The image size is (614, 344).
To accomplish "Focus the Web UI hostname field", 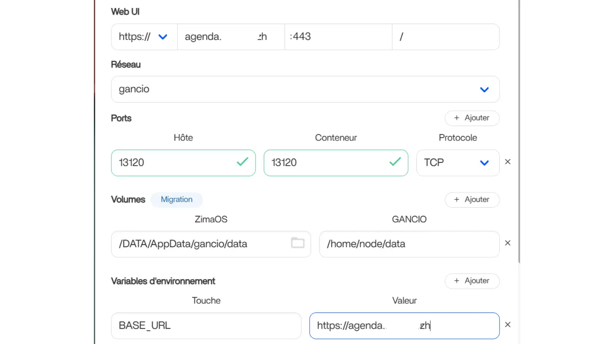I will click(x=231, y=37).
